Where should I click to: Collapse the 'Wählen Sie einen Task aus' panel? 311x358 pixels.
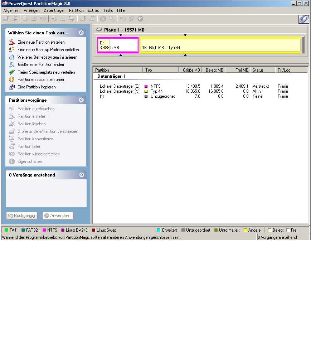[x=81, y=33]
